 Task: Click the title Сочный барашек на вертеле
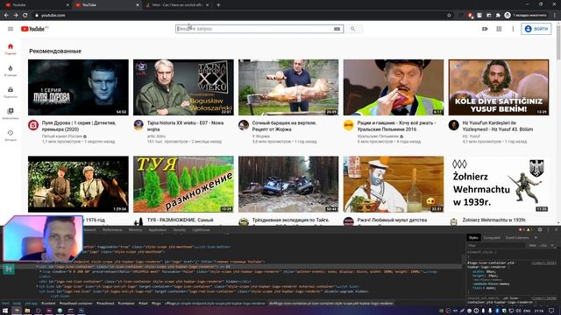pos(284,126)
